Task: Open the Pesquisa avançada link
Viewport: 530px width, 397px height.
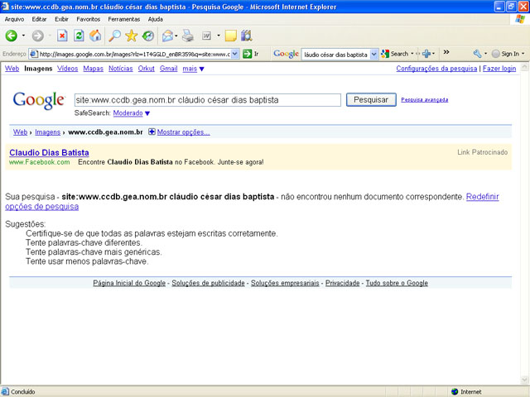Action: (424, 99)
